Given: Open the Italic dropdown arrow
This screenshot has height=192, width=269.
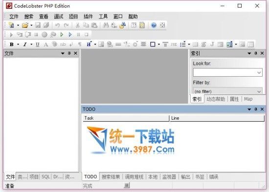Looking at the screenshot, I should (31, 44).
